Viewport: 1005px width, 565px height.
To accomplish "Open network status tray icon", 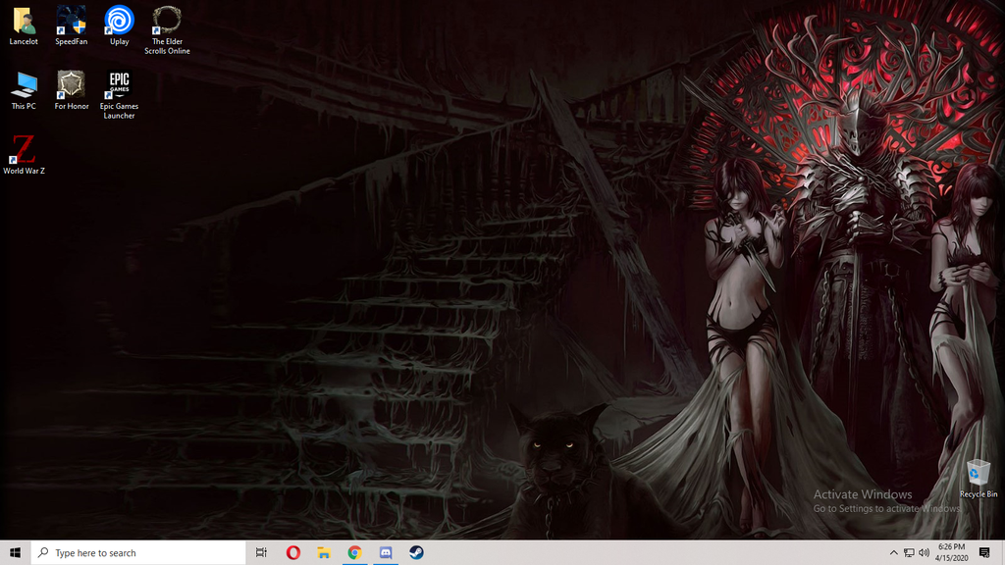I will click(x=909, y=552).
